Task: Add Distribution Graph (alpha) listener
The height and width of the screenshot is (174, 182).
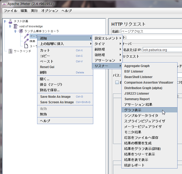Action: (x=150, y=88)
